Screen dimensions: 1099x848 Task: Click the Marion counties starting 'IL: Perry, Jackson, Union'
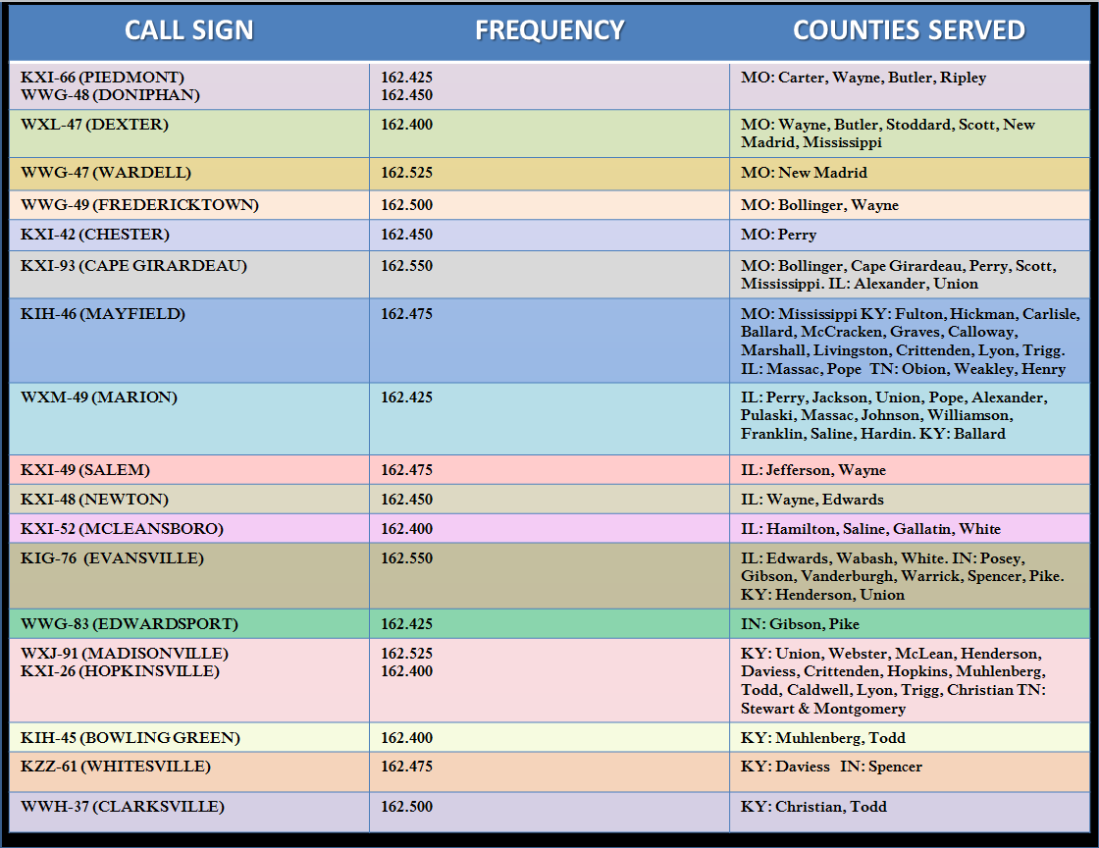pyautogui.click(x=894, y=415)
